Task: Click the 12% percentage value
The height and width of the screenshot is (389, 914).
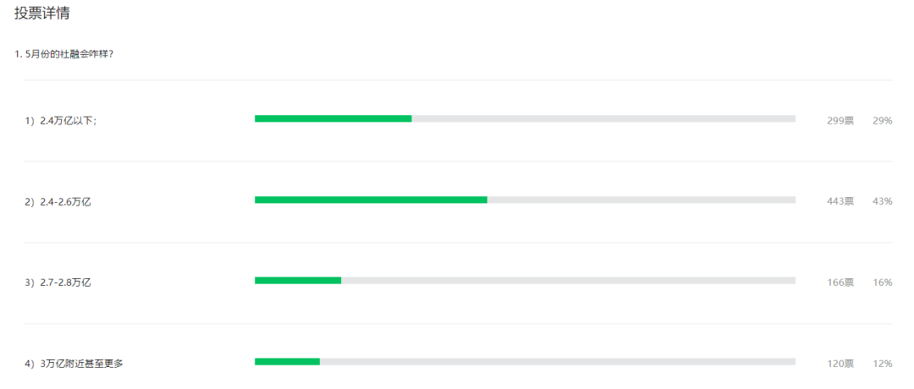Action: [x=883, y=364]
